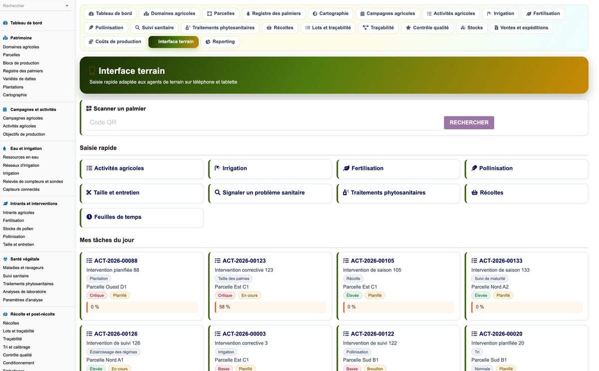Open the Tableau de bord top tab
Screen dimensions: 599x371
tap(110, 13)
